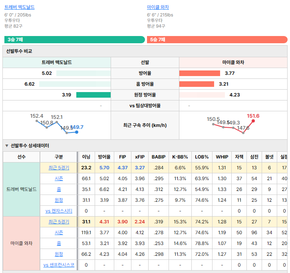This screenshot has width=290, height=273.
Task: Collapse the 선발투수 상세데이터 section triangle
Action: point(7,146)
